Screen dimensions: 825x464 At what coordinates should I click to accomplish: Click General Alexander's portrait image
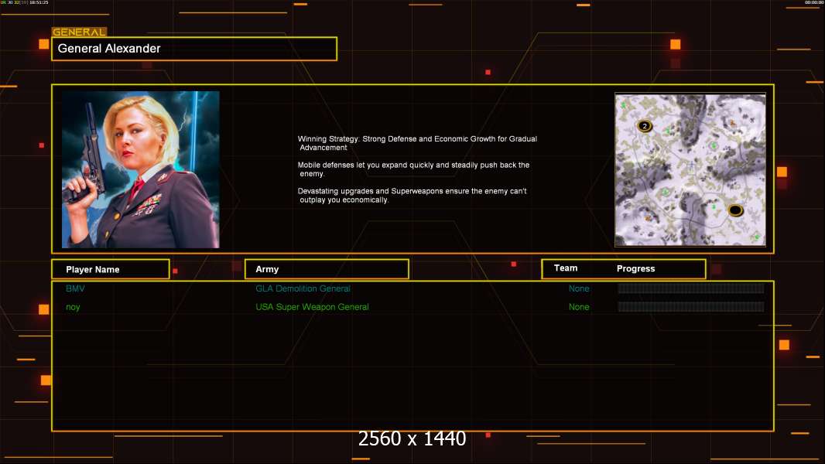[x=141, y=169]
